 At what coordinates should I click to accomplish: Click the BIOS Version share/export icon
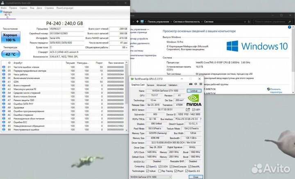(x=188, y=110)
